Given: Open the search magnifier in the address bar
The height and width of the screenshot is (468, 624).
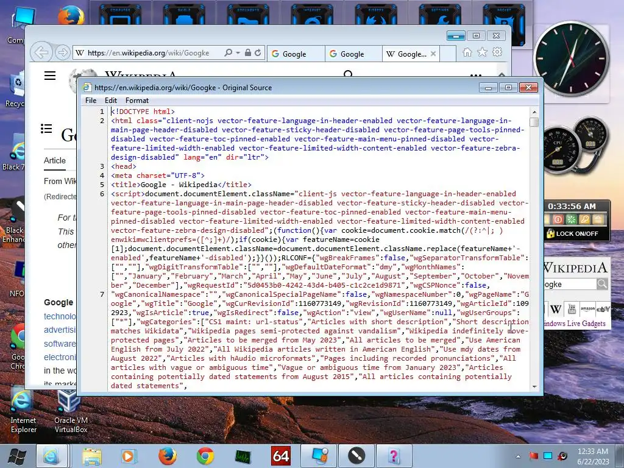Looking at the screenshot, I should click(229, 52).
